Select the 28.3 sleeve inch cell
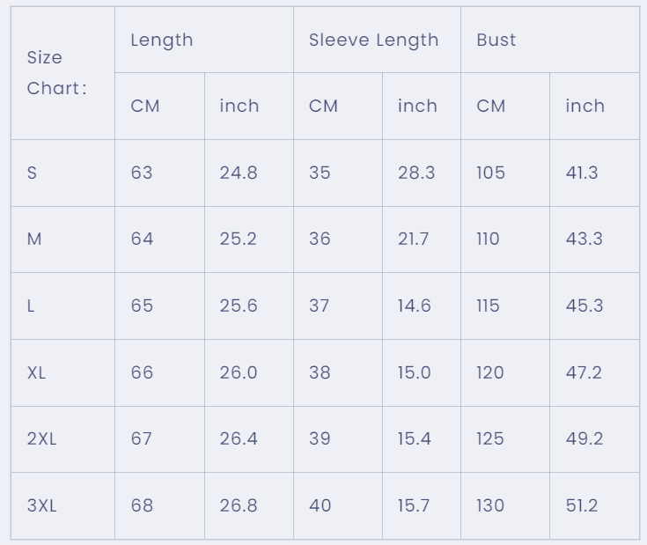 [422, 173]
